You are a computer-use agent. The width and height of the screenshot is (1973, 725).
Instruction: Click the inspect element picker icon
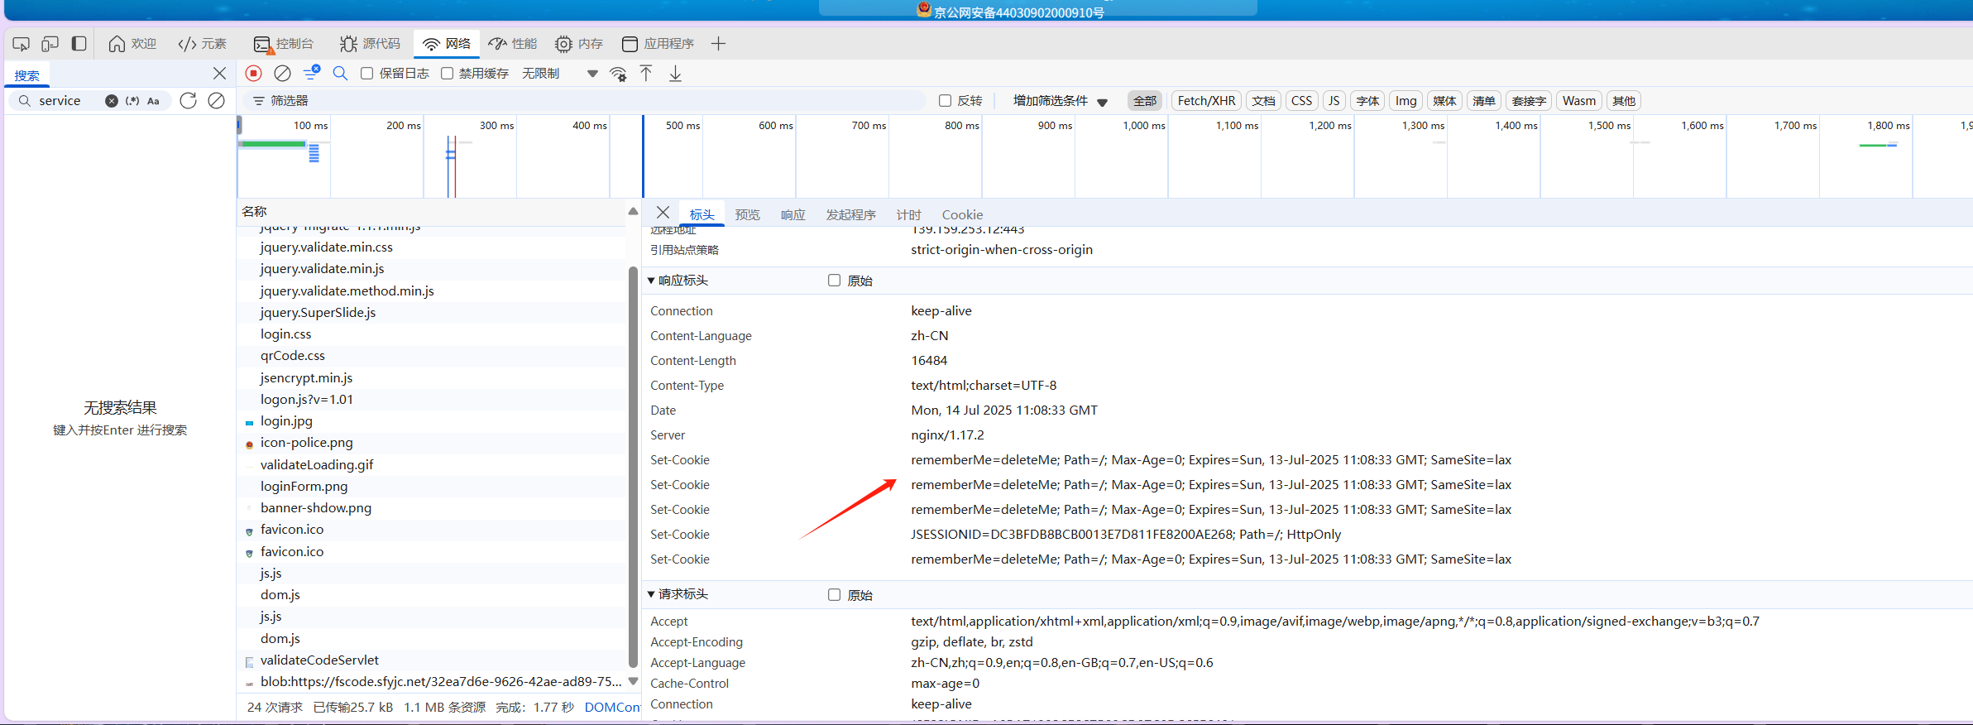pos(22,44)
